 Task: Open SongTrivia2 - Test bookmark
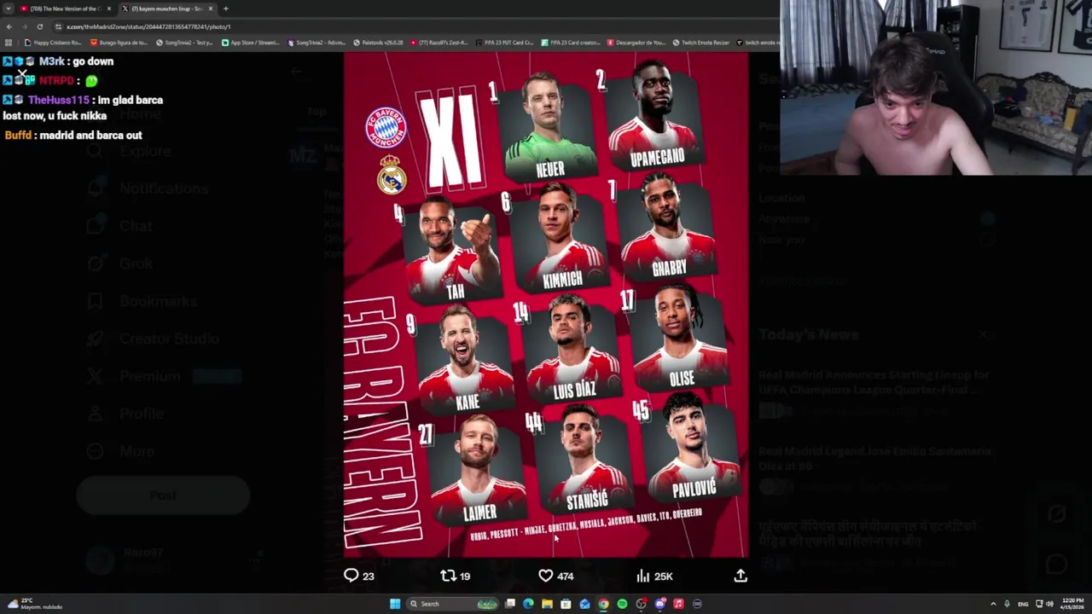(x=185, y=43)
